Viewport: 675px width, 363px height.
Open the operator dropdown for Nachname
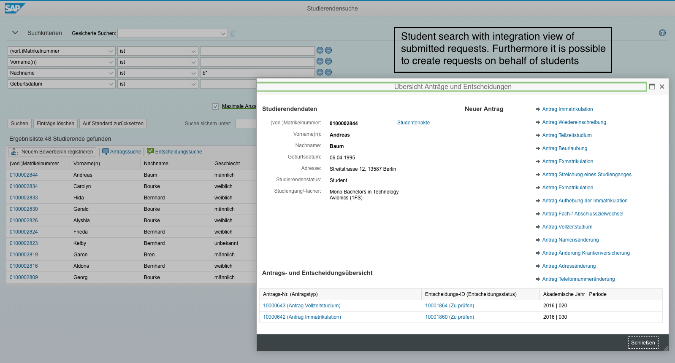[x=193, y=73]
